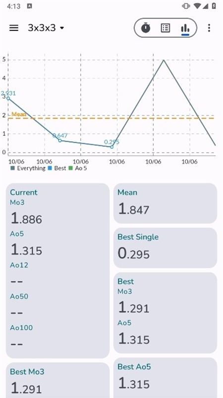This screenshot has width=223, height=398.
Task: Select the 0.295 data point on chart
Action: [112, 147]
